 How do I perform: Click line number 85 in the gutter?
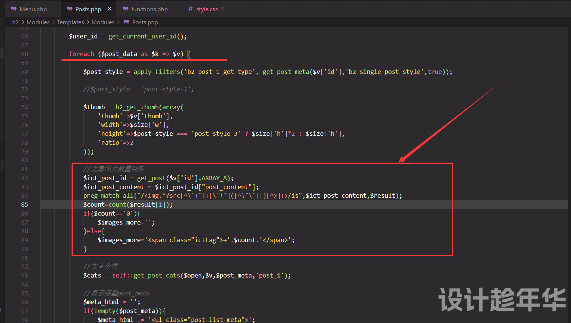[x=25, y=204]
